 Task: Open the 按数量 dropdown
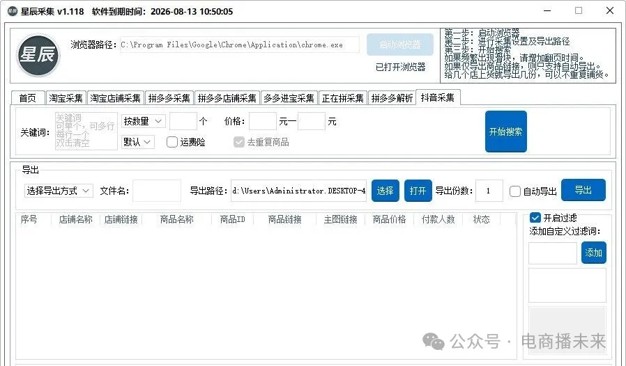point(143,121)
